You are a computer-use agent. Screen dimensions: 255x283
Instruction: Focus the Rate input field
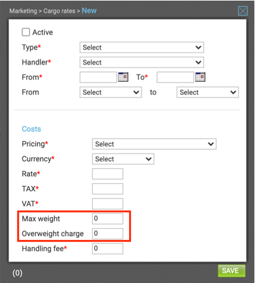[108, 174]
